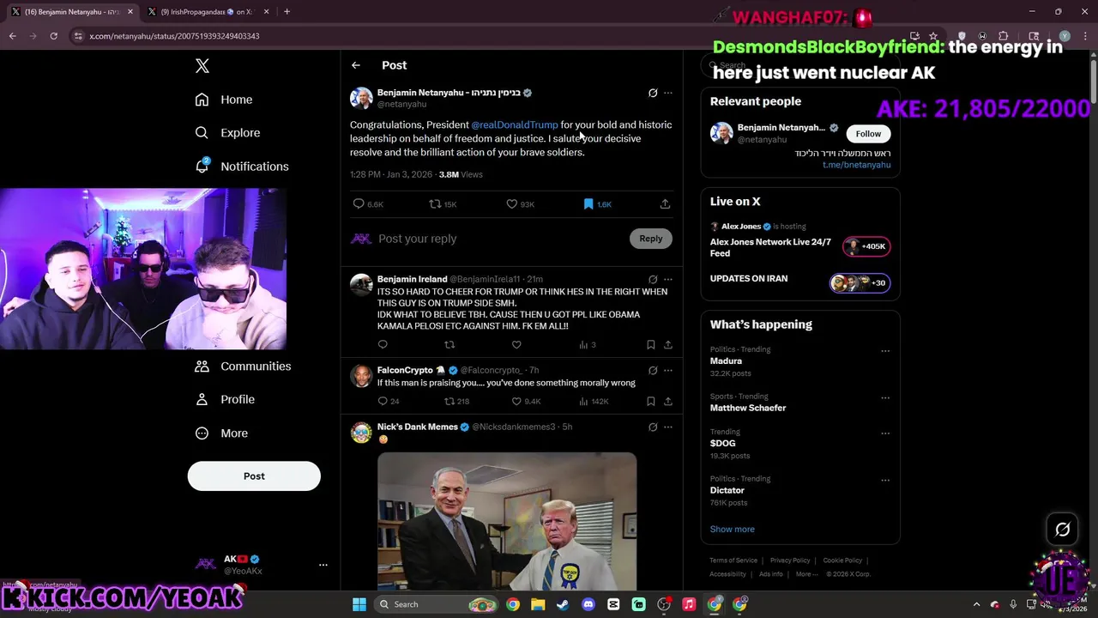
Task: Repost FalconCrypto reply showing 218
Action: coord(456,402)
